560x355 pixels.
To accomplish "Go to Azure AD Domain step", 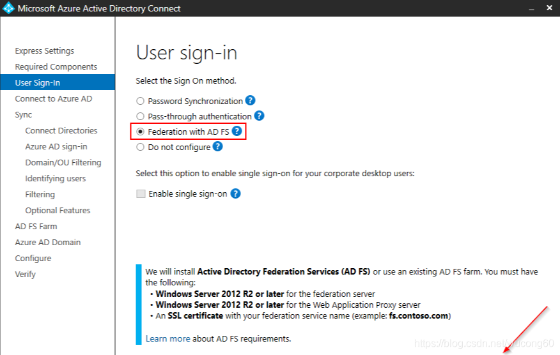I will [48, 242].
